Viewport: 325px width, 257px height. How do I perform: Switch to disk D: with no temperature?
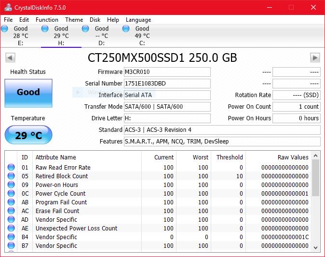pyautogui.click(x=102, y=36)
